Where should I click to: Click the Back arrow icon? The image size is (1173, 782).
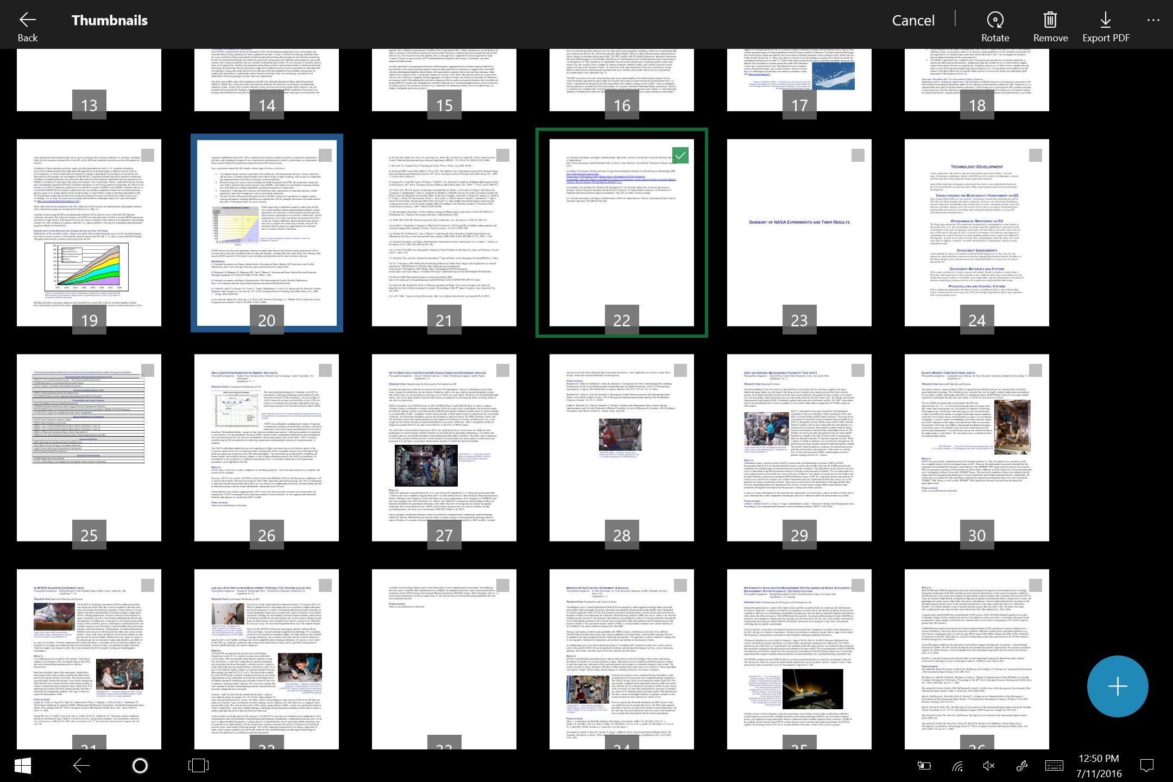(x=27, y=20)
